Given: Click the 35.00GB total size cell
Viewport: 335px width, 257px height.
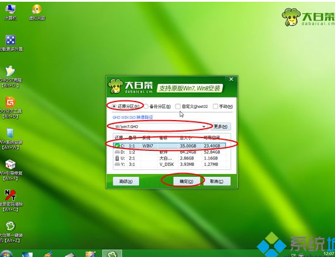Looking at the screenshot, I should tap(188, 146).
